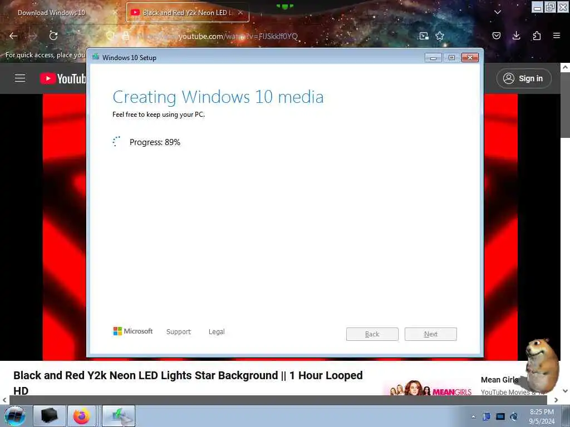Open YouTube guide hamburger menu

(20, 78)
